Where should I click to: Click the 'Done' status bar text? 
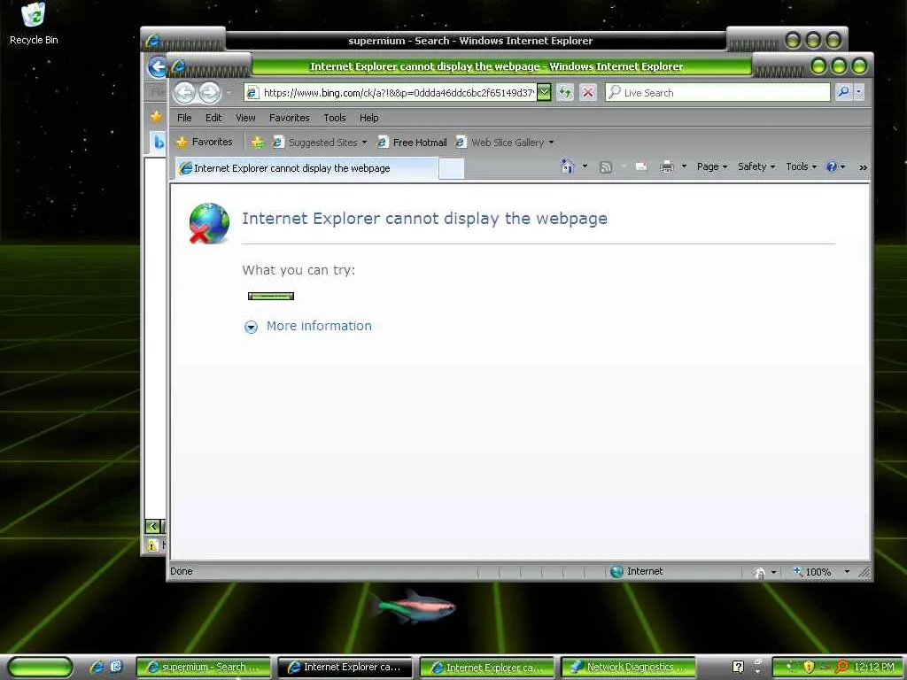(x=181, y=571)
